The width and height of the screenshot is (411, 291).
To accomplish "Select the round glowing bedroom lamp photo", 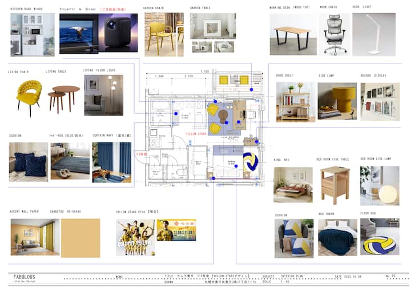I will tap(380, 186).
